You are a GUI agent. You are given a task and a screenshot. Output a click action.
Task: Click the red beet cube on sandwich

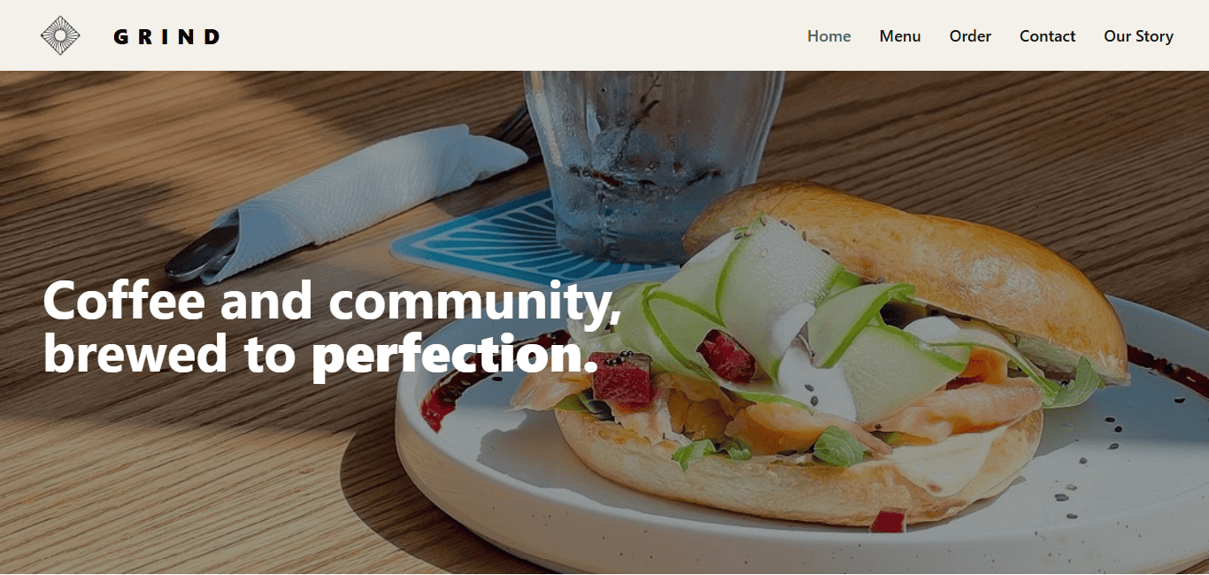click(x=725, y=356)
